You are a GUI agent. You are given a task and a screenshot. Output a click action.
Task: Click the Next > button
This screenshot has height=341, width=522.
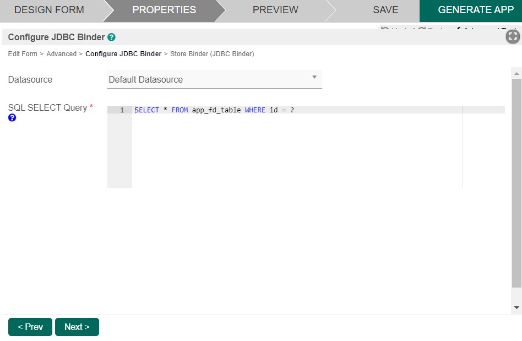(x=77, y=327)
